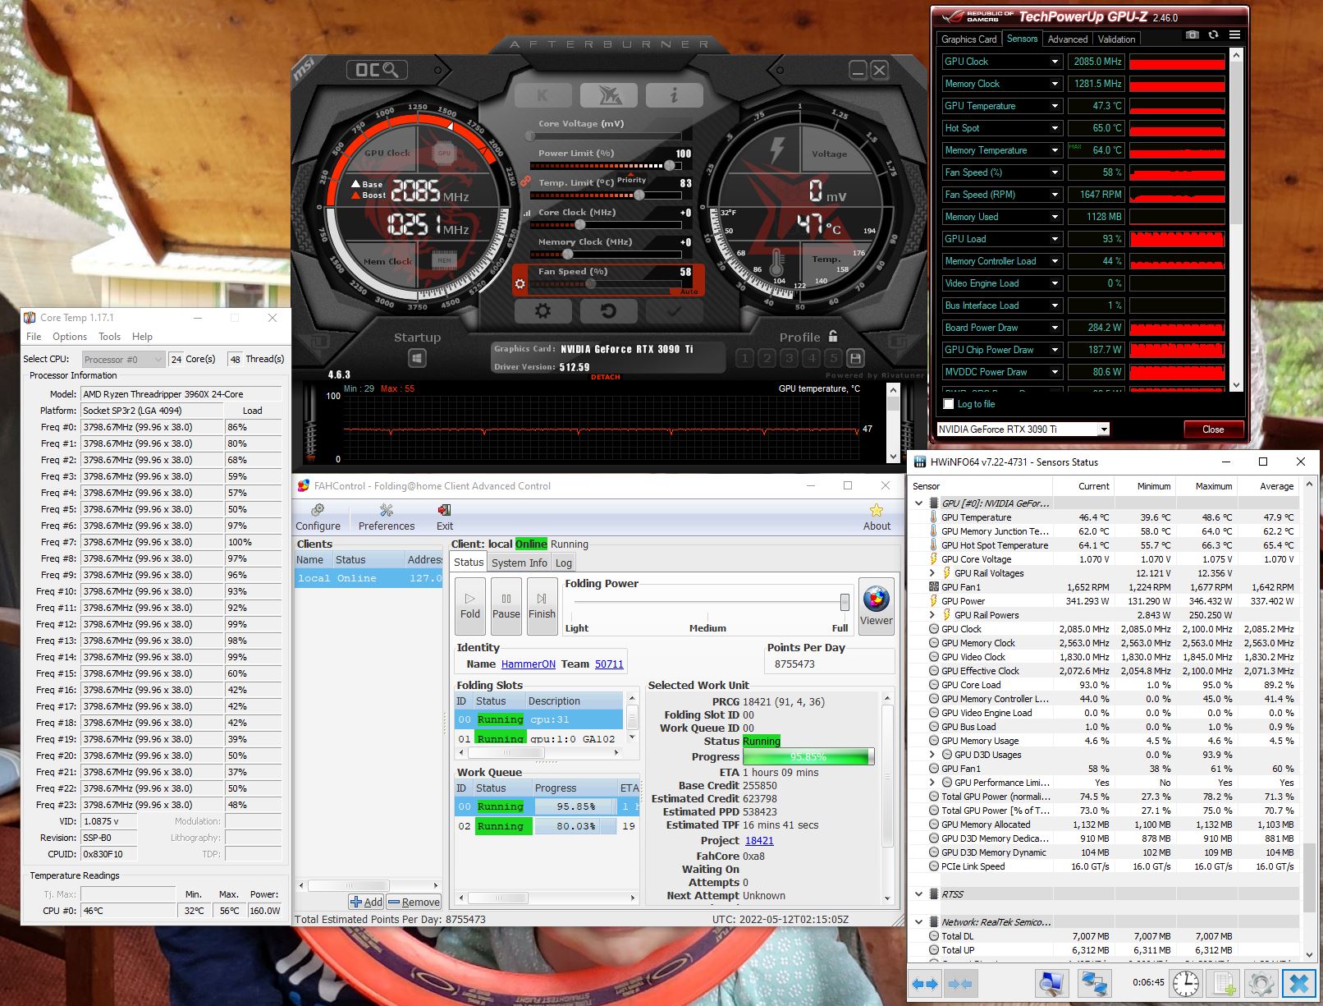Click DETACH under Afterburner driver version

pos(606,377)
